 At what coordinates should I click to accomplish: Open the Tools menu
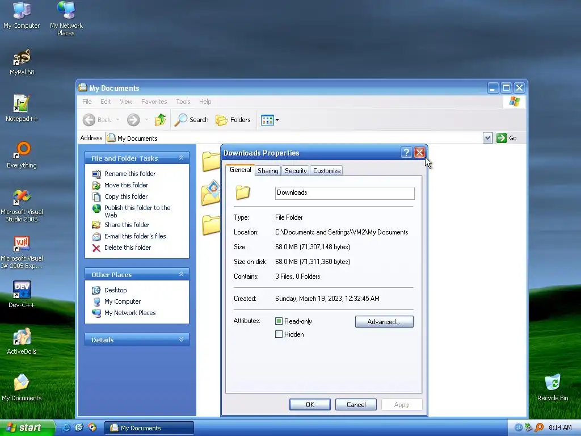click(183, 102)
